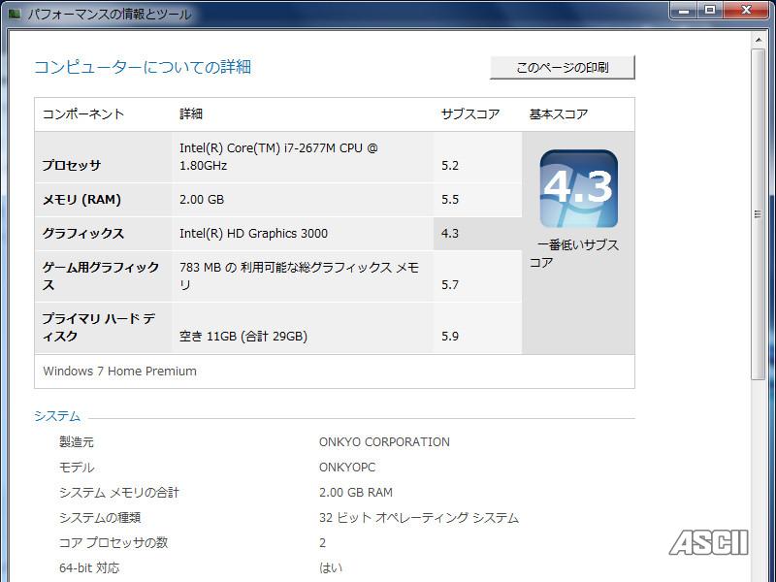Image resolution: width=776 pixels, height=582 pixels.
Task: Select the プライマリ ハード ディスク label
Action: [99, 327]
